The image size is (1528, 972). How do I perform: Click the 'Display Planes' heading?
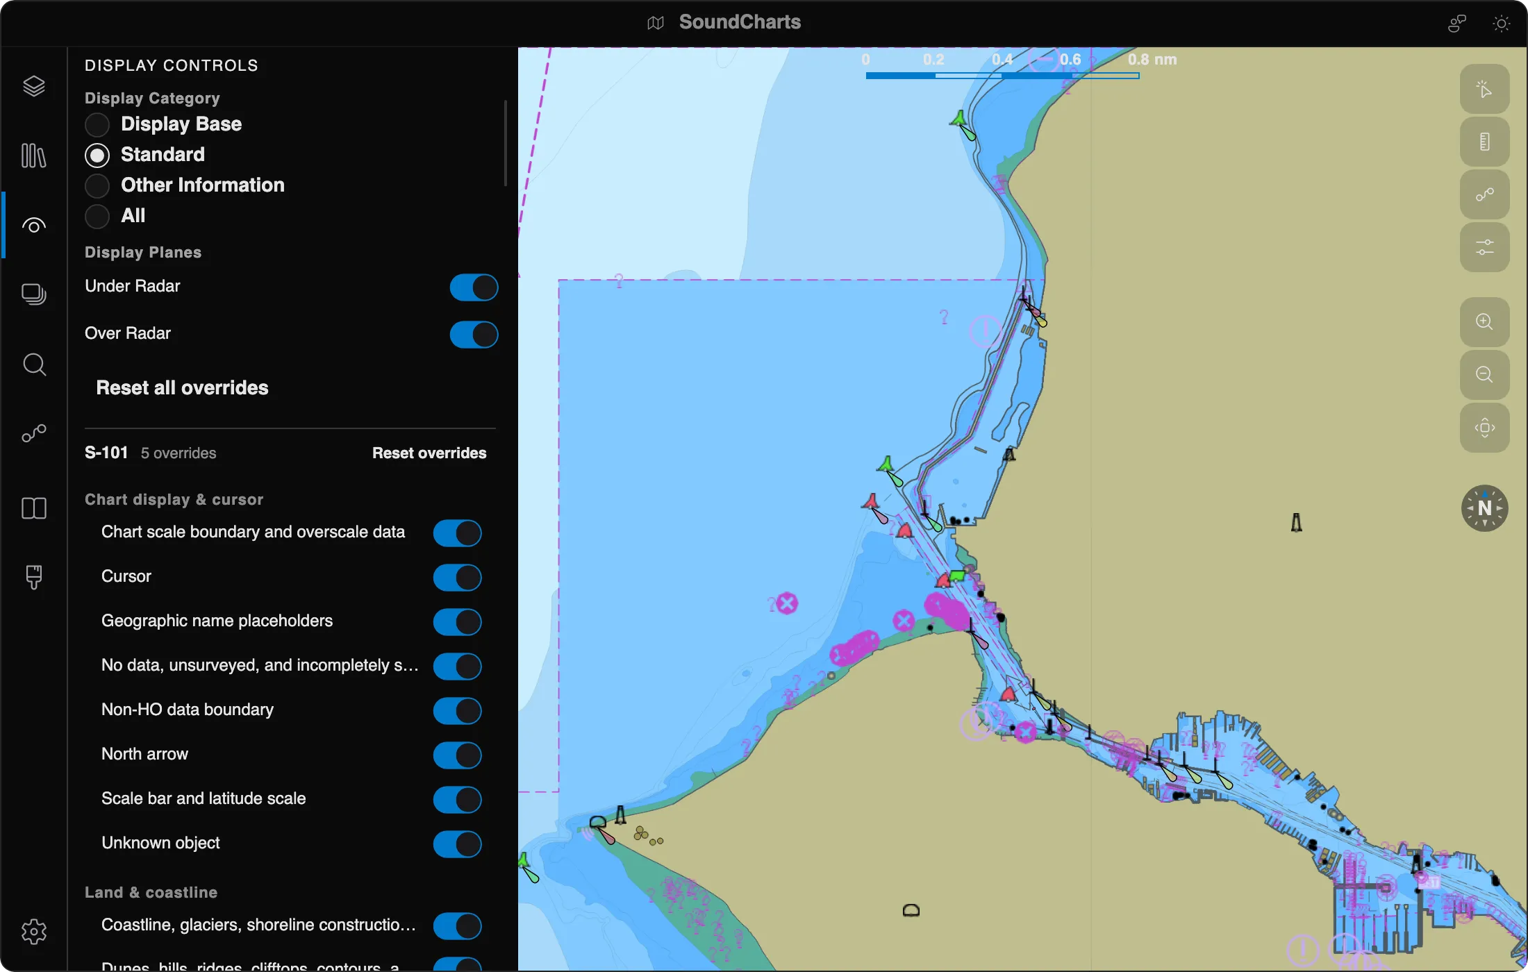pyautogui.click(x=143, y=252)
